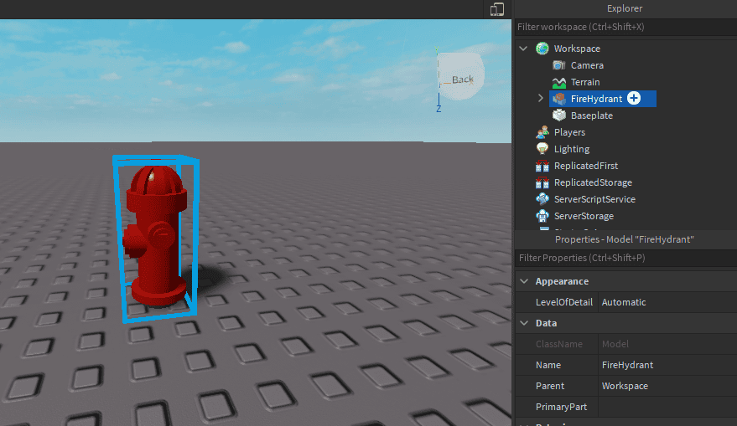Click the Lighting bulb icon
This screenshot has width=737, height=426.
(542, 149)
